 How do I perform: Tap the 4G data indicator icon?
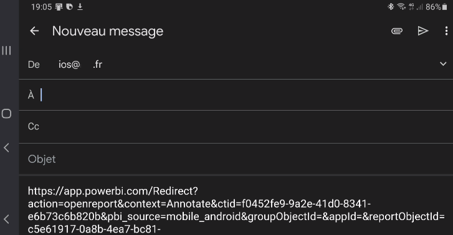(x=411, y=7)
